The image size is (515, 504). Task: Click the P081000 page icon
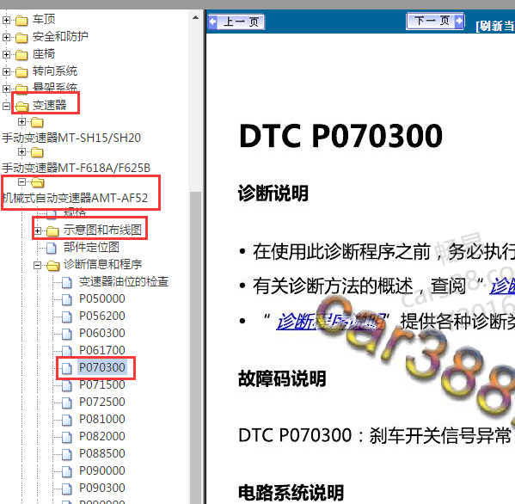point(67,420)
